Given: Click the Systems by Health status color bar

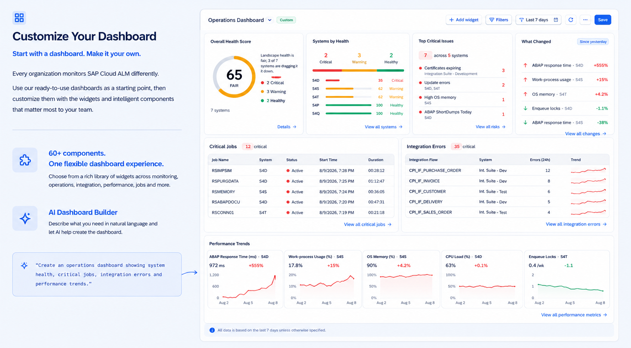Looking at the screenshot, I should point(358,70).
